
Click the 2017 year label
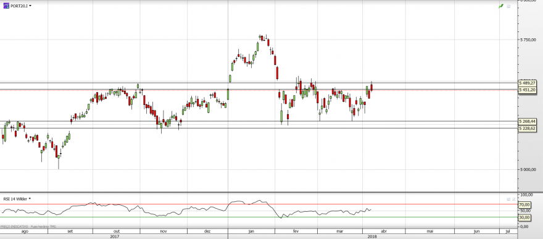pos(115,237)
